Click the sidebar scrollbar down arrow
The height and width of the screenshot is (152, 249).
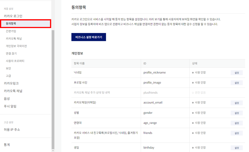click(53, 150)
